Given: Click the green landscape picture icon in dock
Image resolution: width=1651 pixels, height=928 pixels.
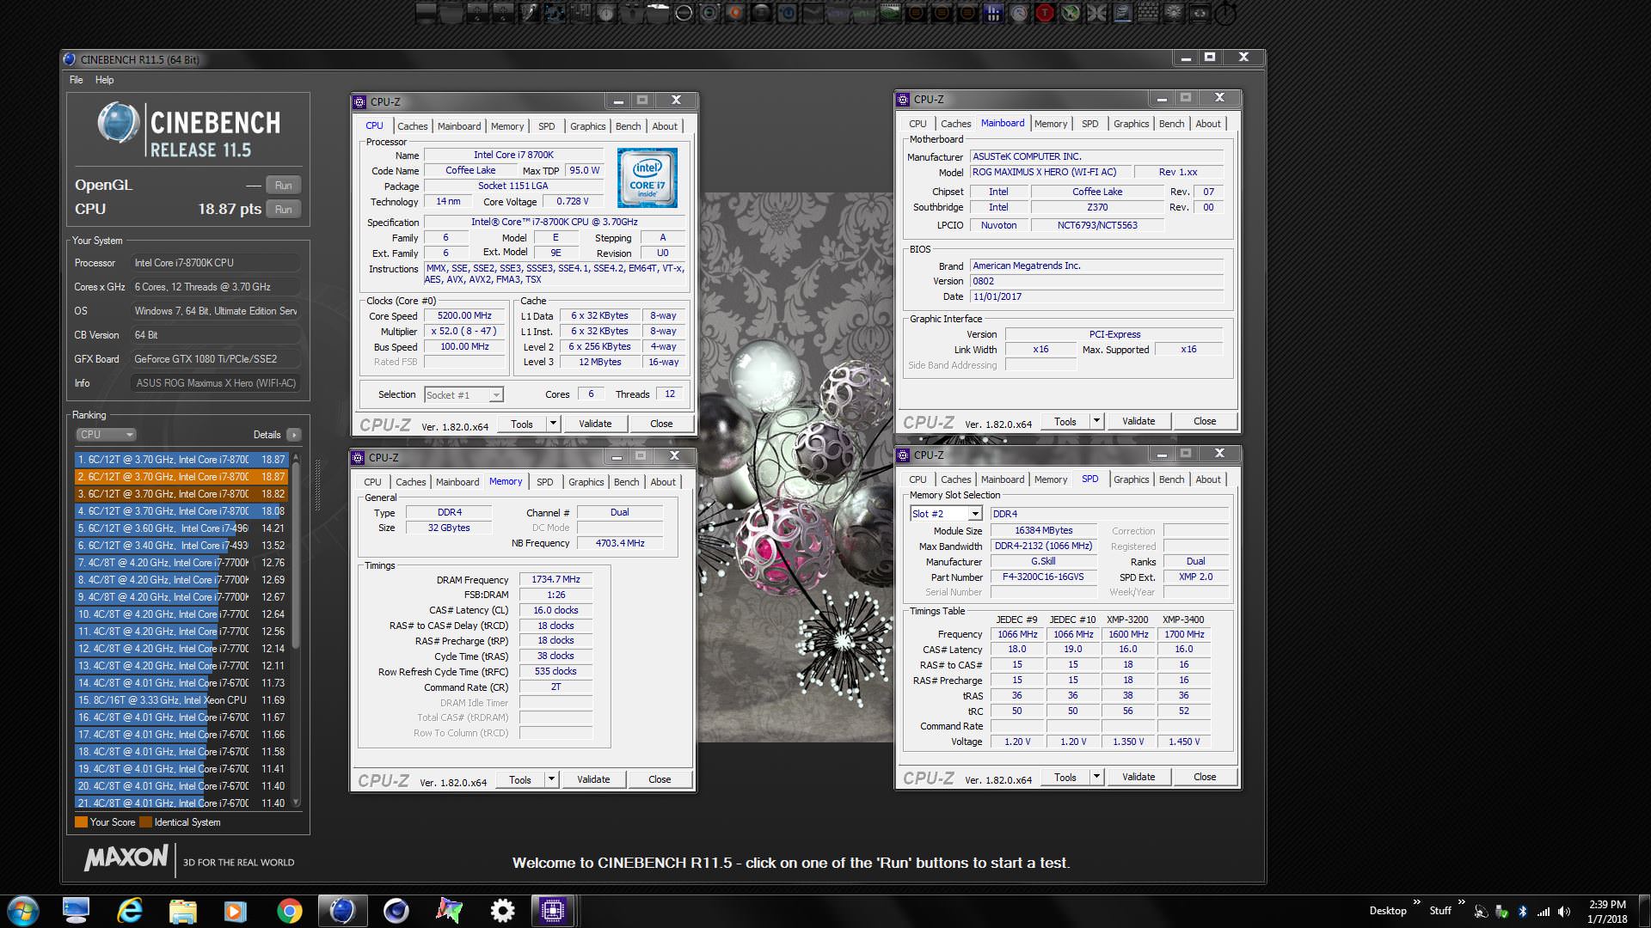Looking at the screenshot, I should pos(890,13).
